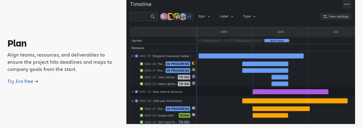This screenshot has width=362, height=128.
Task: Click the MAC-21 assignee avatar
Action: [x=194, y=70]
